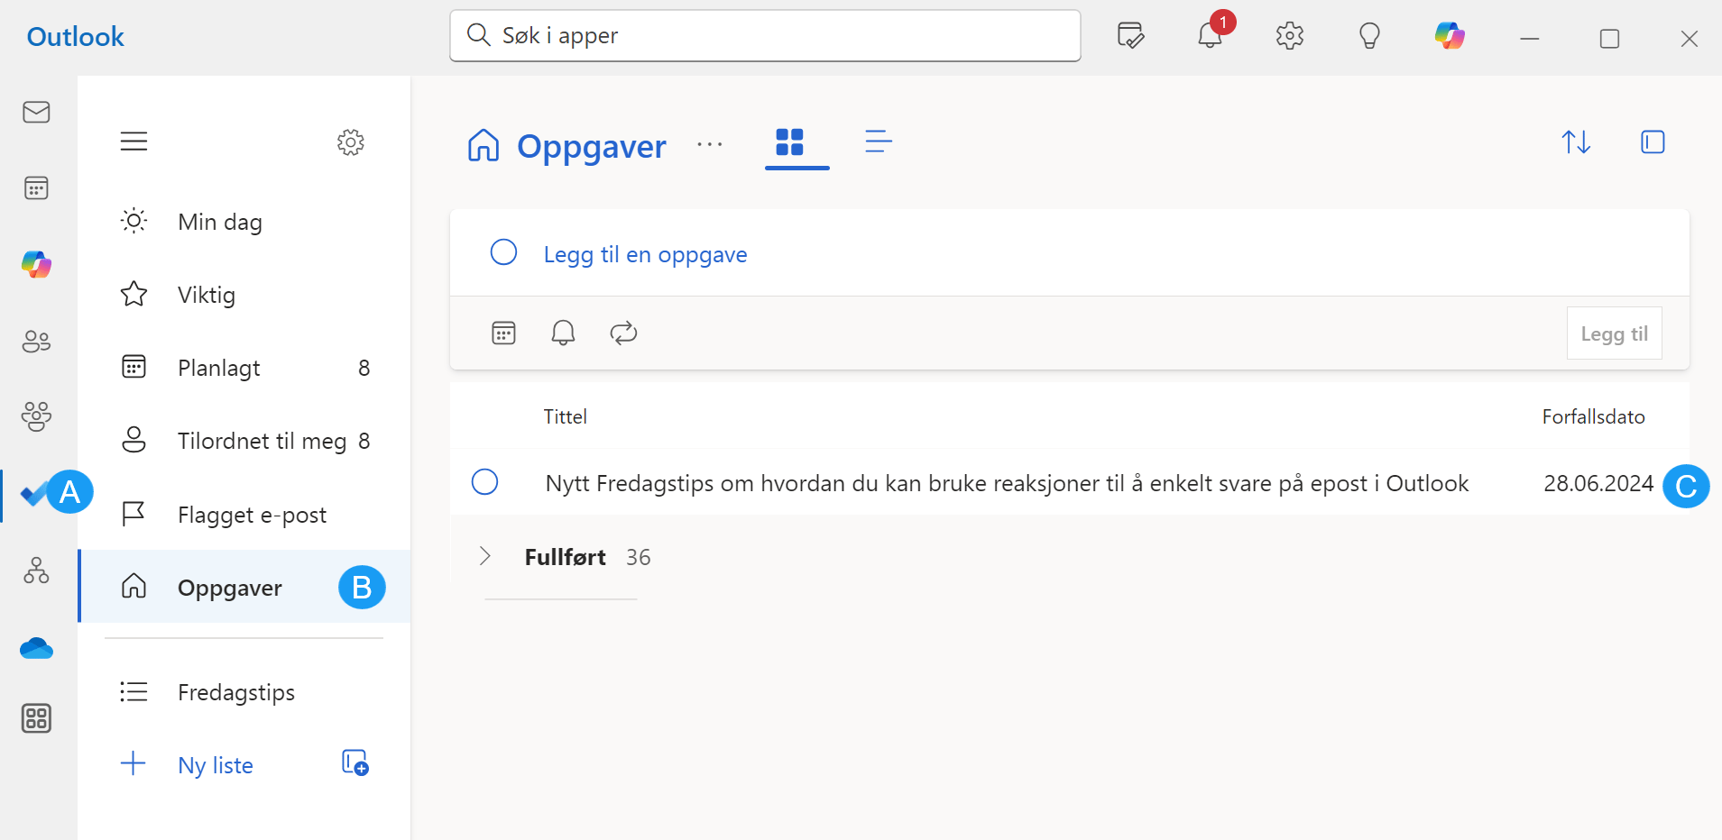This screenshot has height=840, width=1722.
Task: Open the notifications bell
Action: click(x=1210, y=36)
